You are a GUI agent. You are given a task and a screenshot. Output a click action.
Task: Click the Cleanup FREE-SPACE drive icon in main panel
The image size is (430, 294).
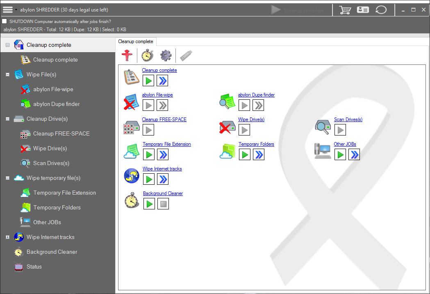point(131,127)
